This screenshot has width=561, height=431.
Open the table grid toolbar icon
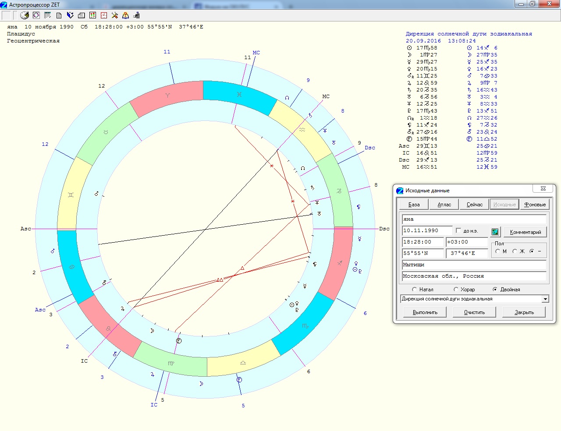[x=48, y=15]
